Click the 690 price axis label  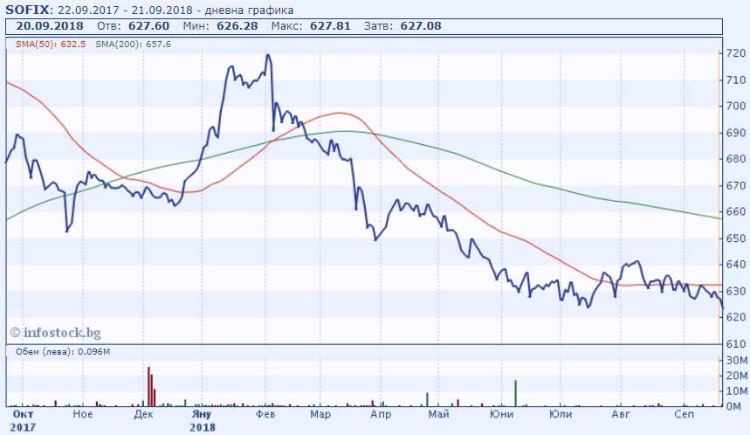point(736,132)
